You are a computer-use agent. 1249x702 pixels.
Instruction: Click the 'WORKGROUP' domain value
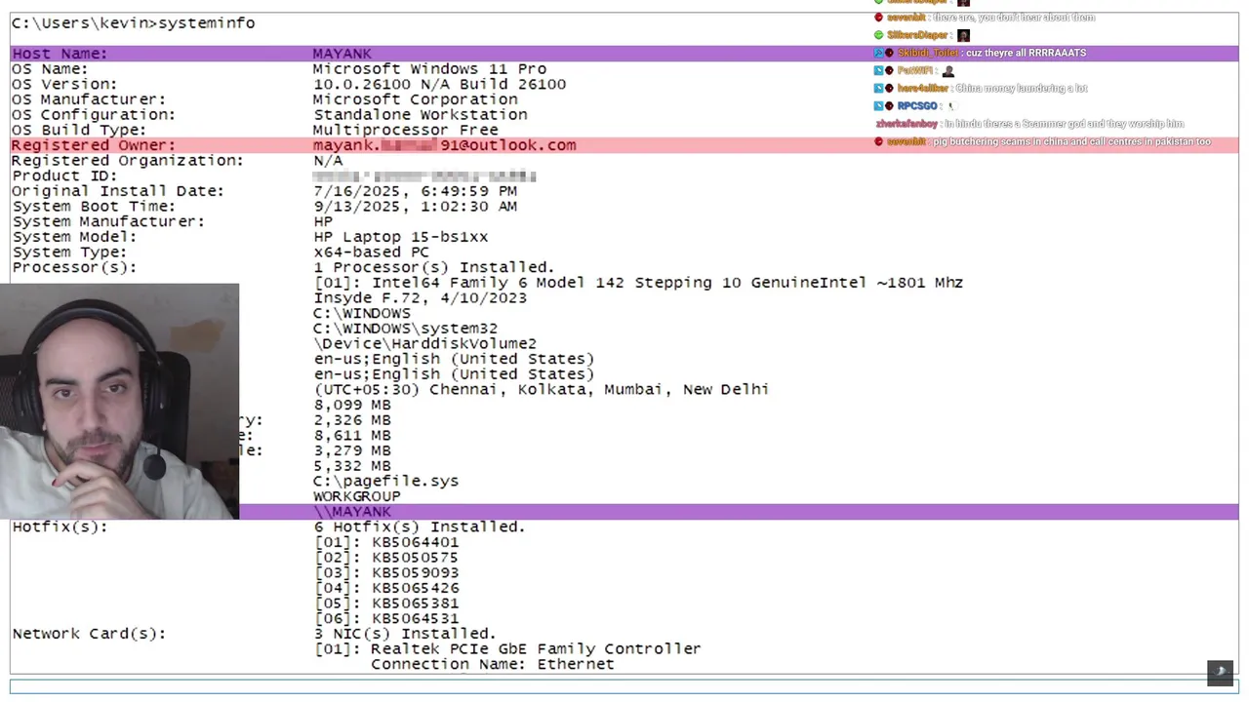(x=357, y=496)
